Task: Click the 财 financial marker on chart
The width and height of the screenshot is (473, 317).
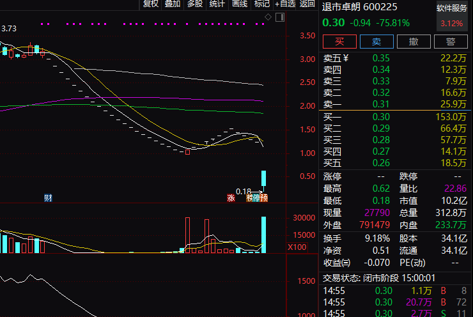Action: click(x=48, y=197)
